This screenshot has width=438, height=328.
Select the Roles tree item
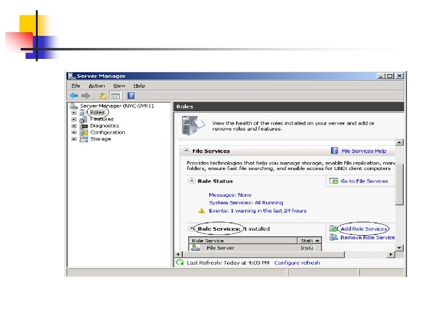97,112
